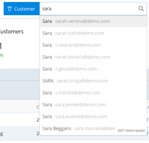Pick SARA sarah.kinga@demo.com suggestion
Viewport: 149px width, 143px height.
pyautogui.click(x=93, y=81)
